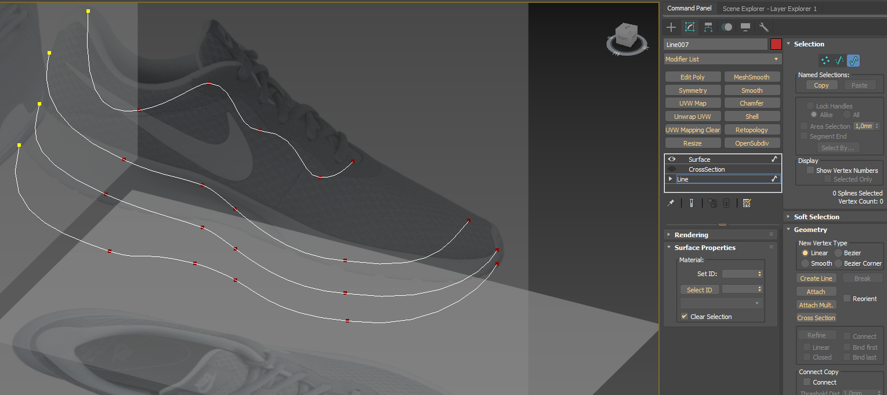Screen dimensions: 887x395
Task: Remove modifier using the trash icon
Action: (x=726, y=203)
